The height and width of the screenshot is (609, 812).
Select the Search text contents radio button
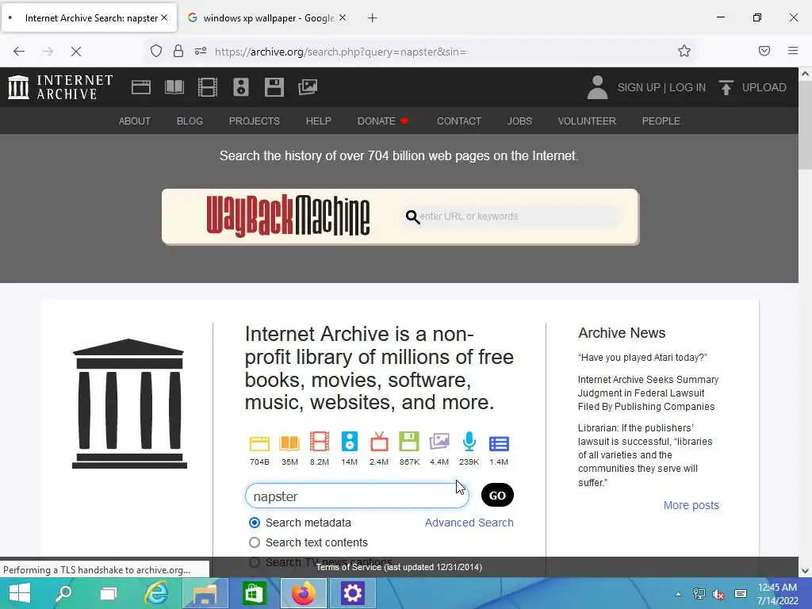click(255, 542)
